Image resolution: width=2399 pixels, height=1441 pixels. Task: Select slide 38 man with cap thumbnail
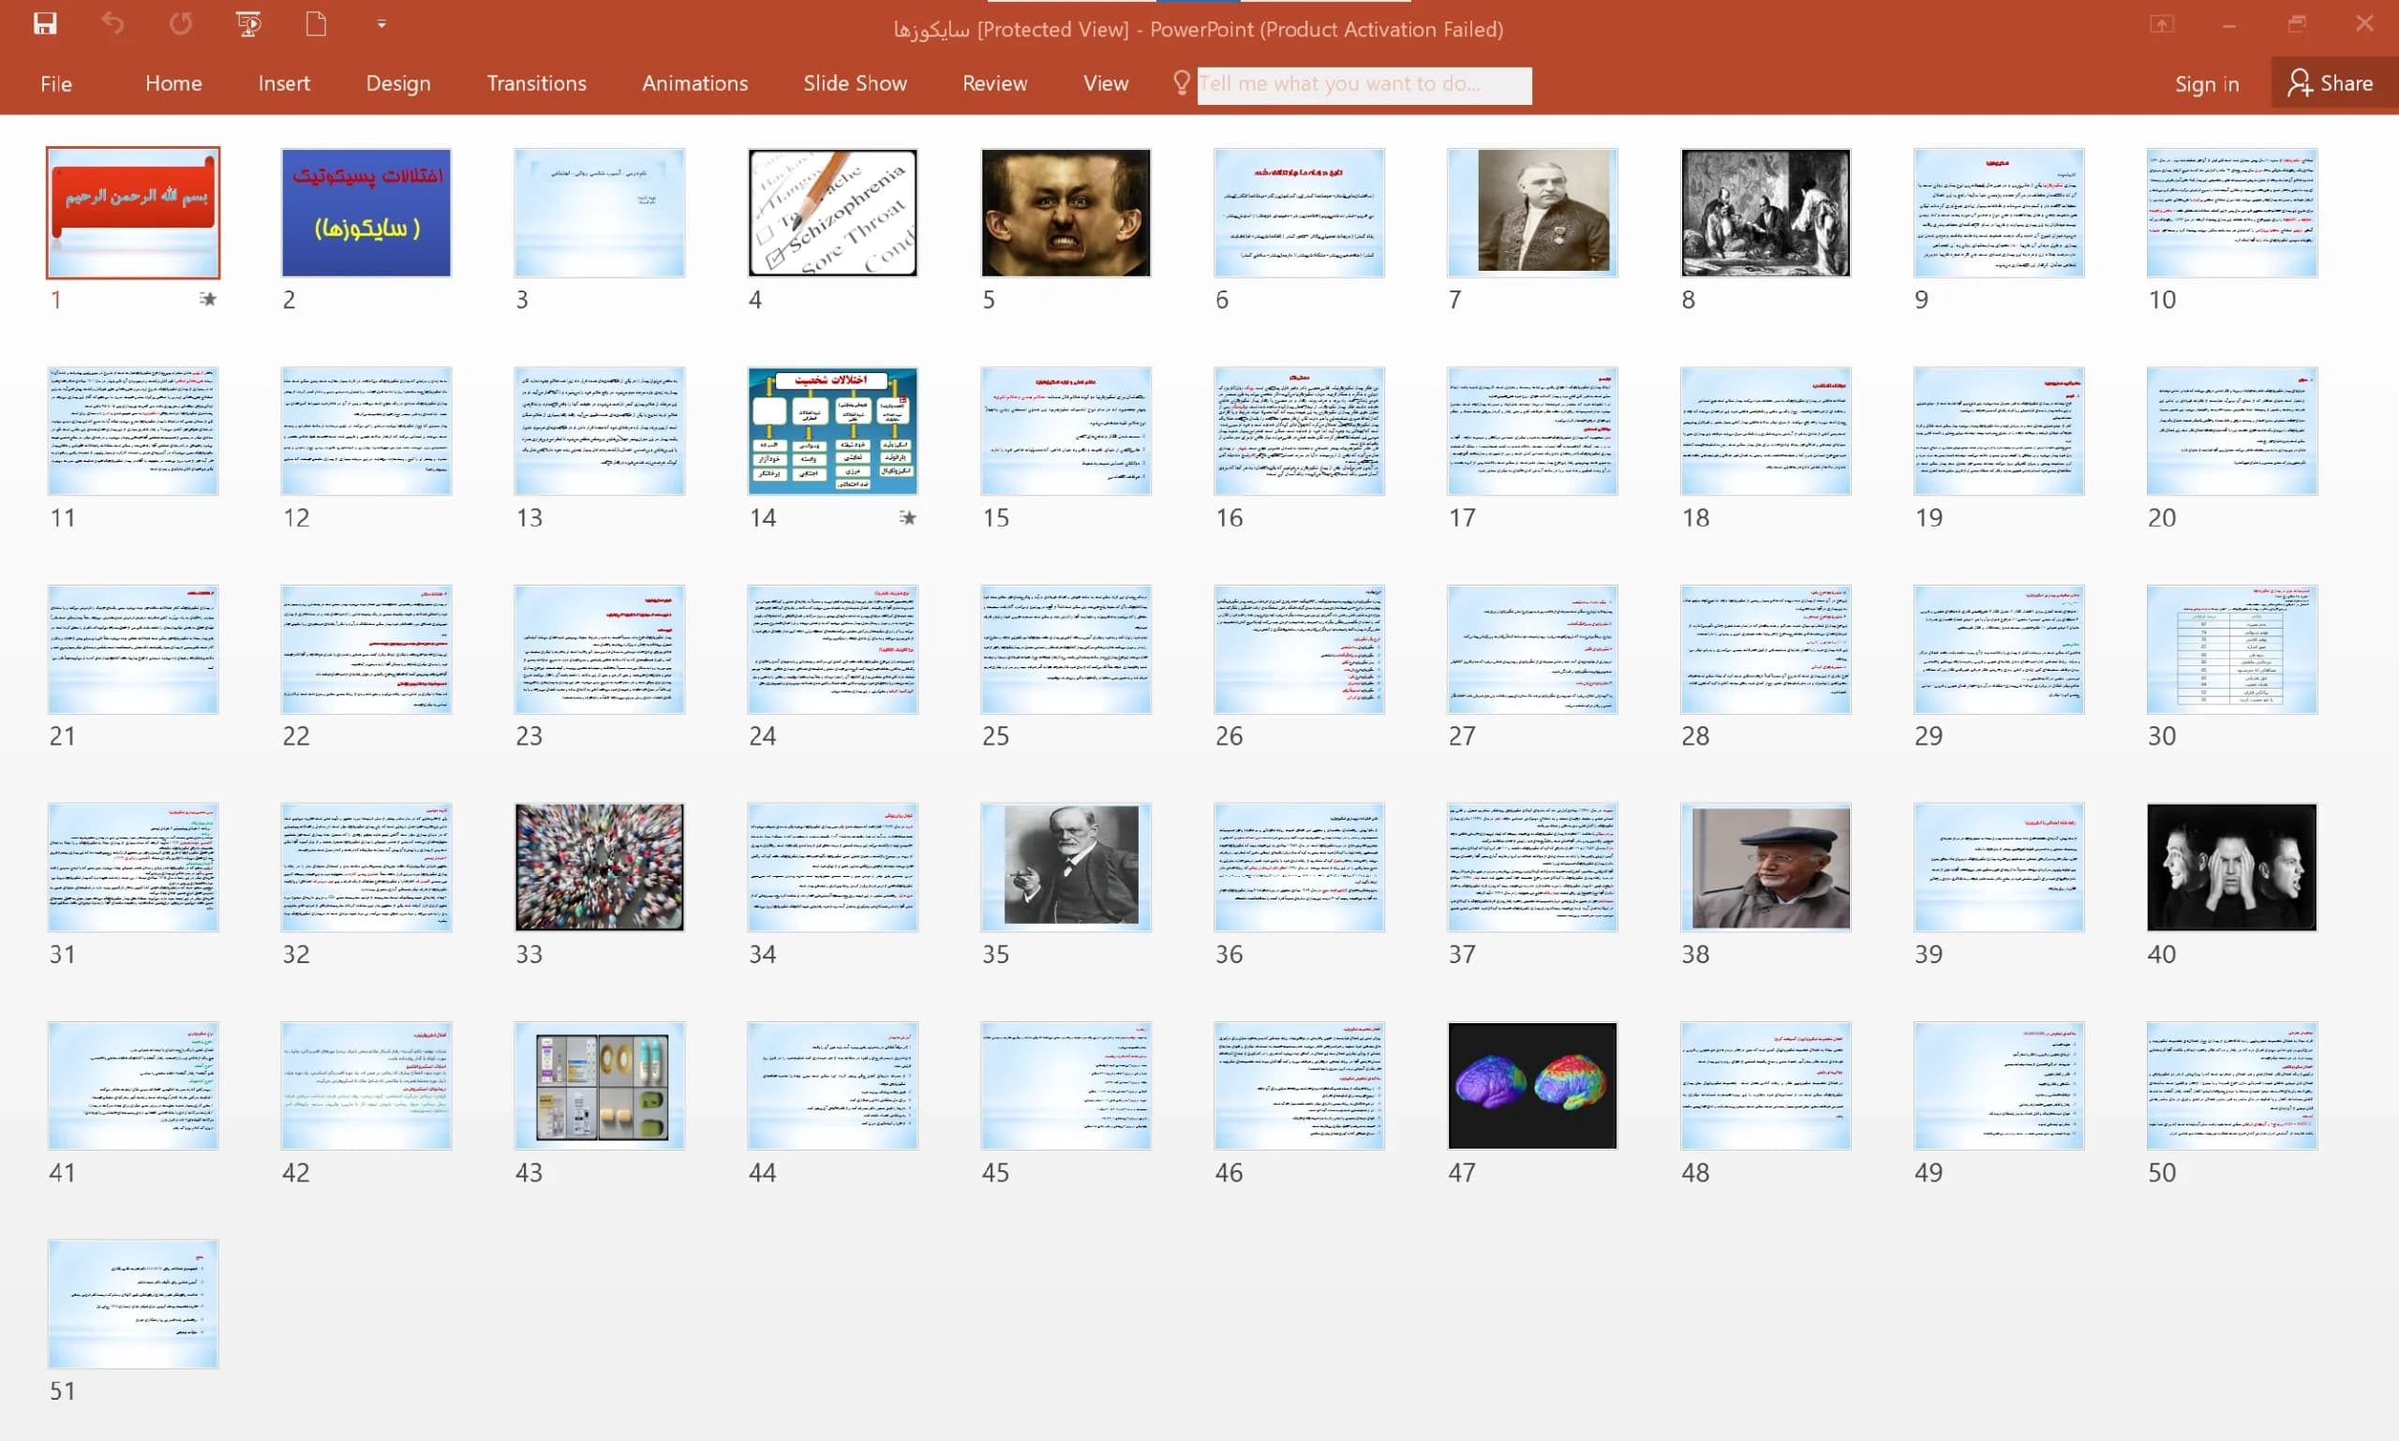1766,867
